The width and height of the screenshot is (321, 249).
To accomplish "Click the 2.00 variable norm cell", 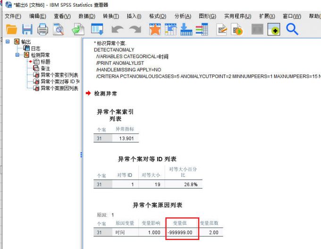I will pyautogui.click(x=213, y=232).
